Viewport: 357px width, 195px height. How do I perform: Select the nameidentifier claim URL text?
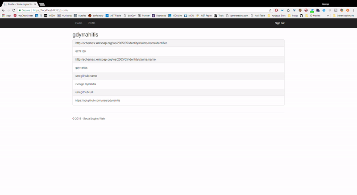121,43
